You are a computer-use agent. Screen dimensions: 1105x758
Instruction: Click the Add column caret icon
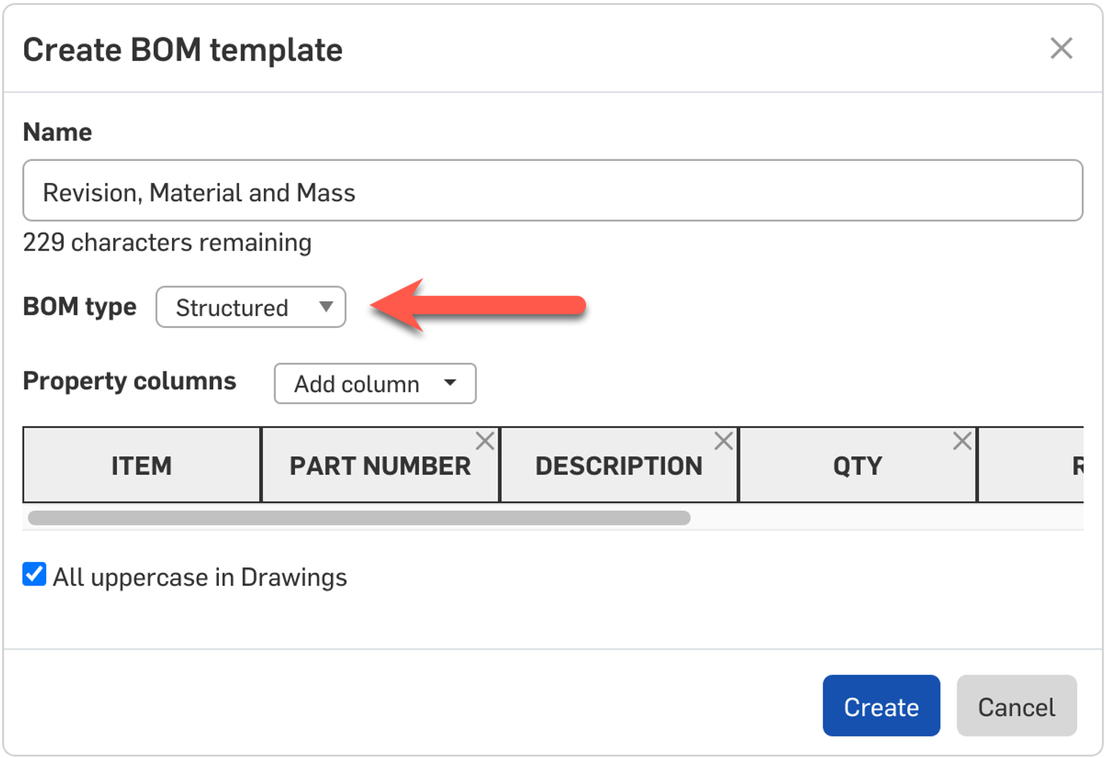(450, 383)
